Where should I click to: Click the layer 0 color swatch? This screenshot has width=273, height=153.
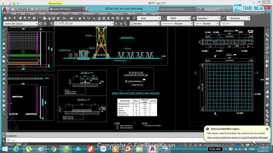[x=69, y=23]
